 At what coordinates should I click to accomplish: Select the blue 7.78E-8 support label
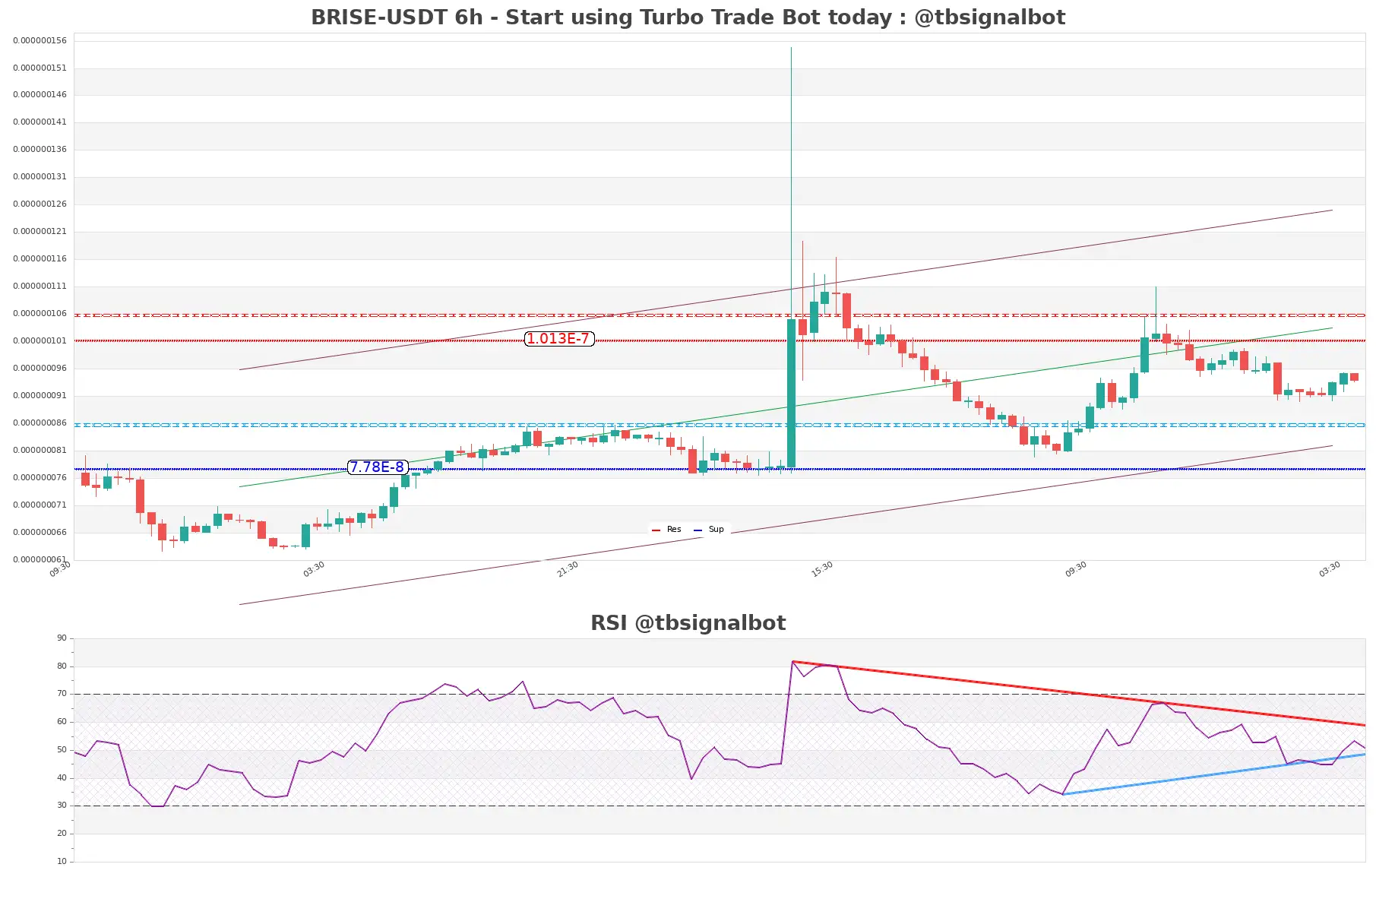click(x=378, y=467)
